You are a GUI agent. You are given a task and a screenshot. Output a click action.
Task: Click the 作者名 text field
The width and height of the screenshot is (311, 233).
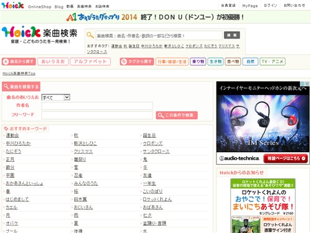(97, 106)
